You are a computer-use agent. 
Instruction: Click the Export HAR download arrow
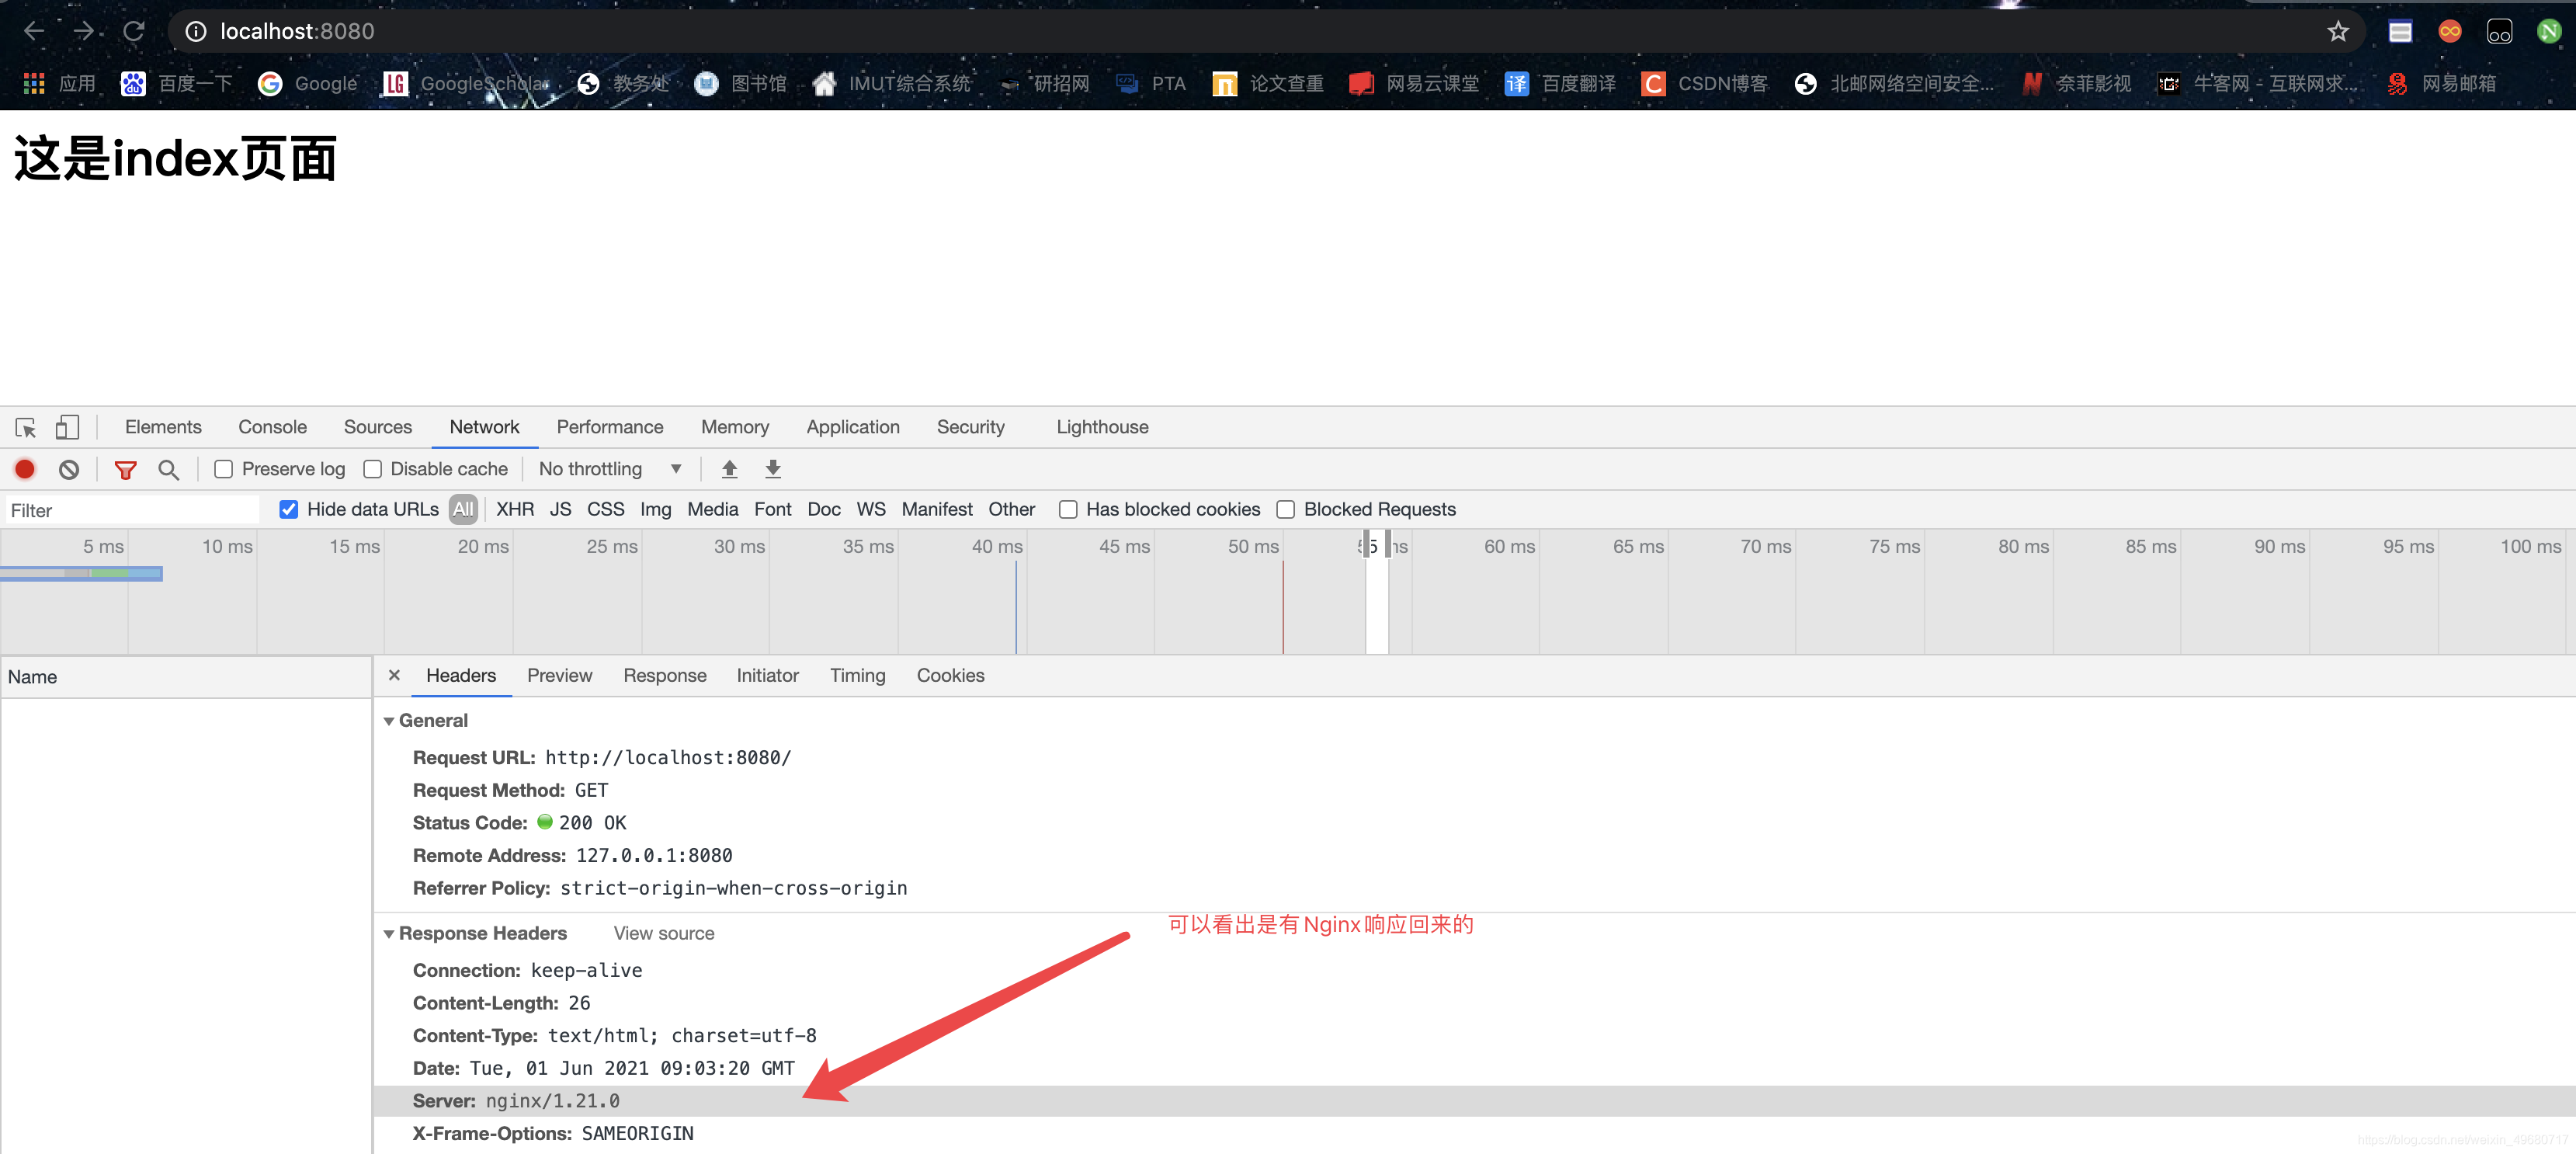773,469
